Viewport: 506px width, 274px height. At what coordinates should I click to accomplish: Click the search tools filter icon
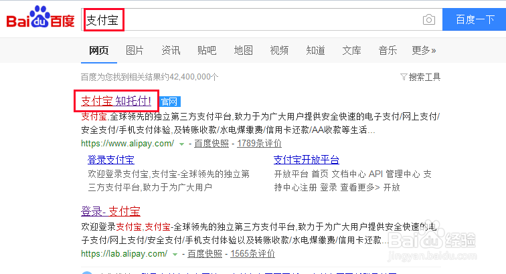click(x=404, y=77)
